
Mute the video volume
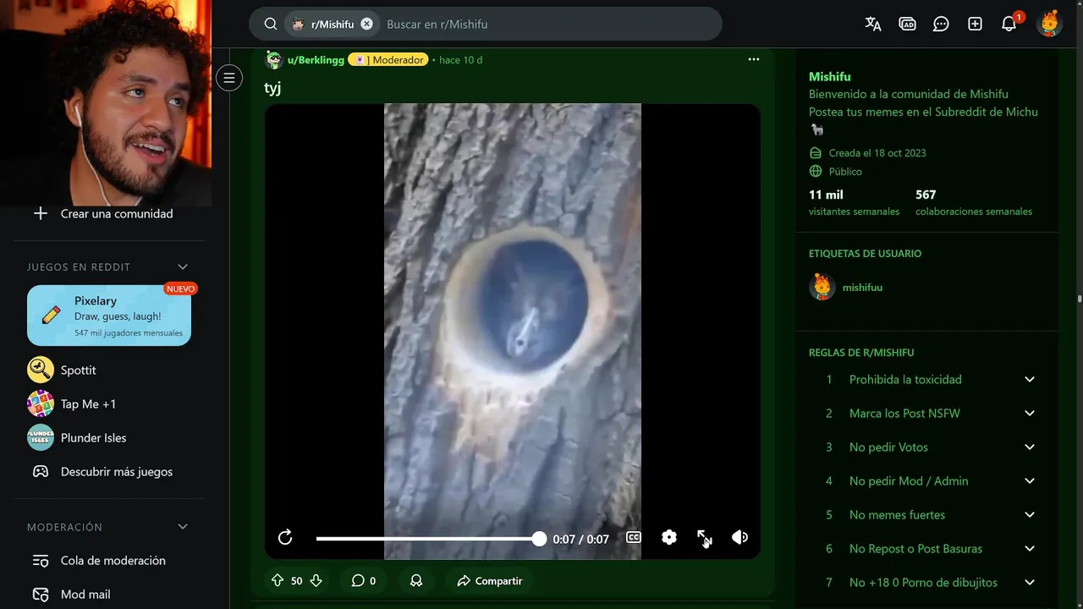(x=739, y=537)
